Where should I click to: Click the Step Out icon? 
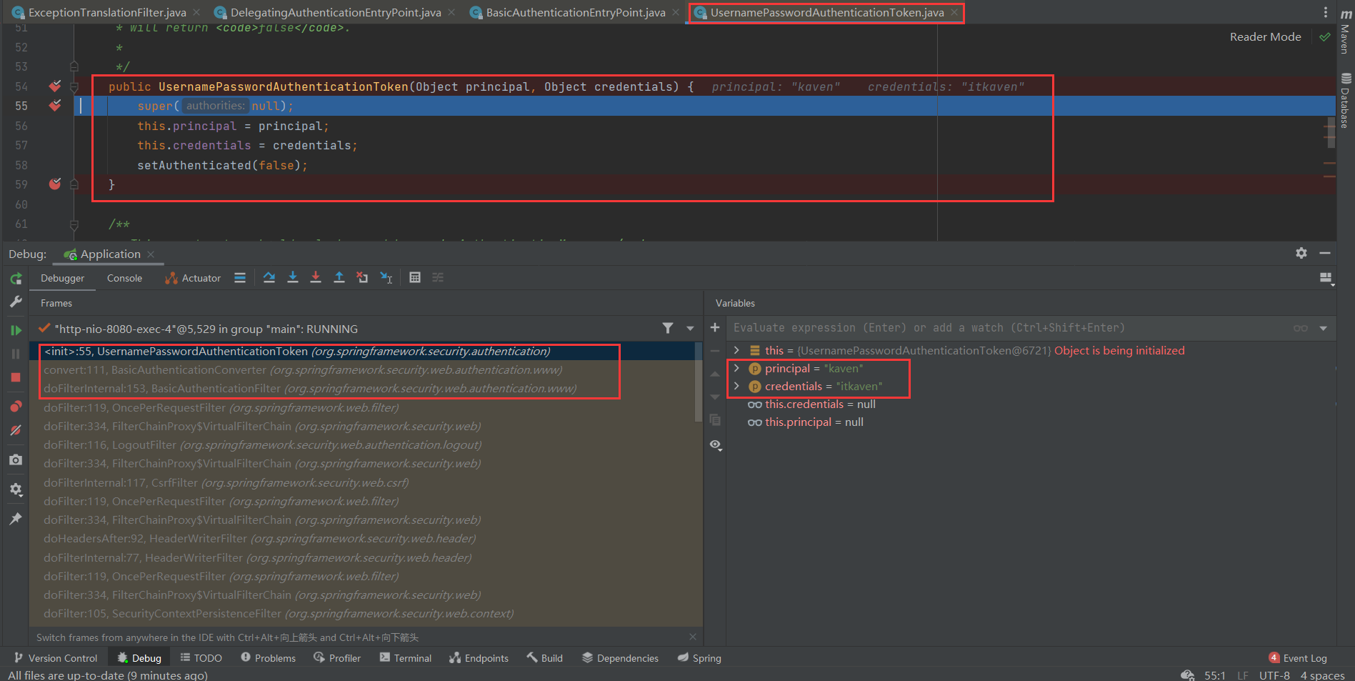pos(339,278)
